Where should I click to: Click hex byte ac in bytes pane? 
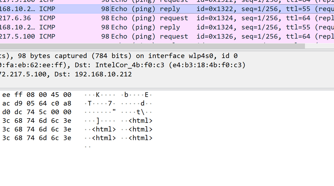[6, 103]
